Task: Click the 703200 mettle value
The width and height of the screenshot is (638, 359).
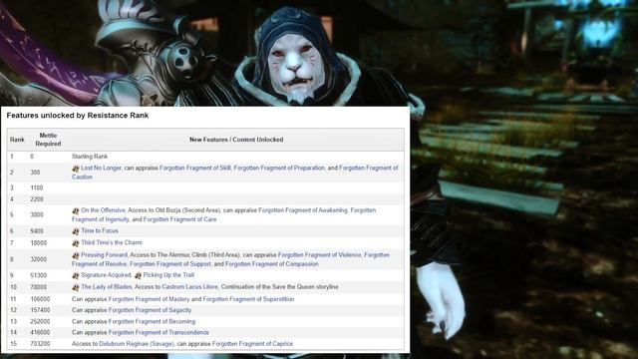Action: (40, 344)
